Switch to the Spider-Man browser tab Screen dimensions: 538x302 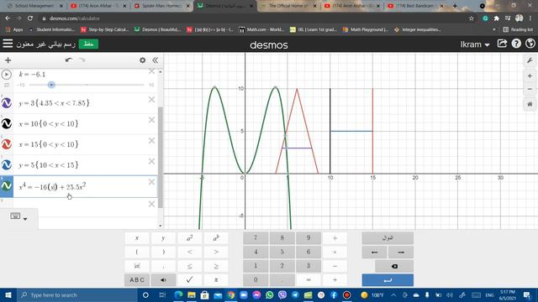point(162,6)
